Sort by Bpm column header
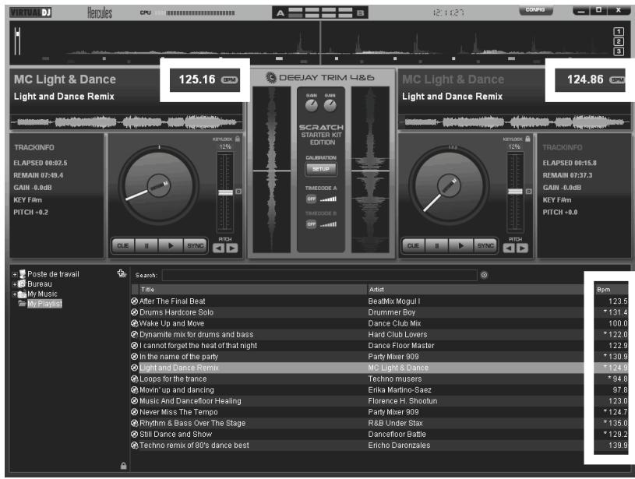 (611, 290)
